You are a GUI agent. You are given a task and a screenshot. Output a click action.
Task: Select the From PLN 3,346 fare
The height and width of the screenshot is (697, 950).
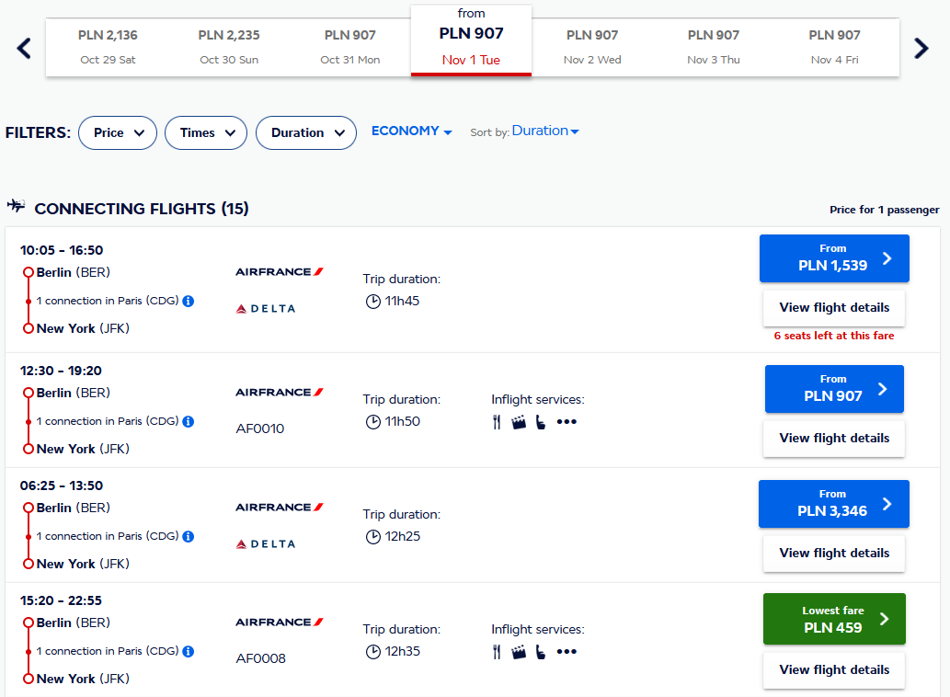pyautogui.click(x=834, y=504)
